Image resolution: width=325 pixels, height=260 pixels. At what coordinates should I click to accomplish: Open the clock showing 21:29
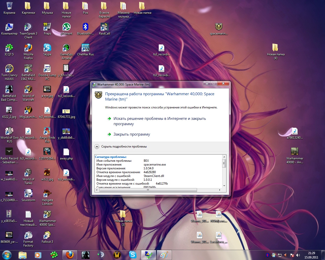pyautogui.click(x=311, y=255)
